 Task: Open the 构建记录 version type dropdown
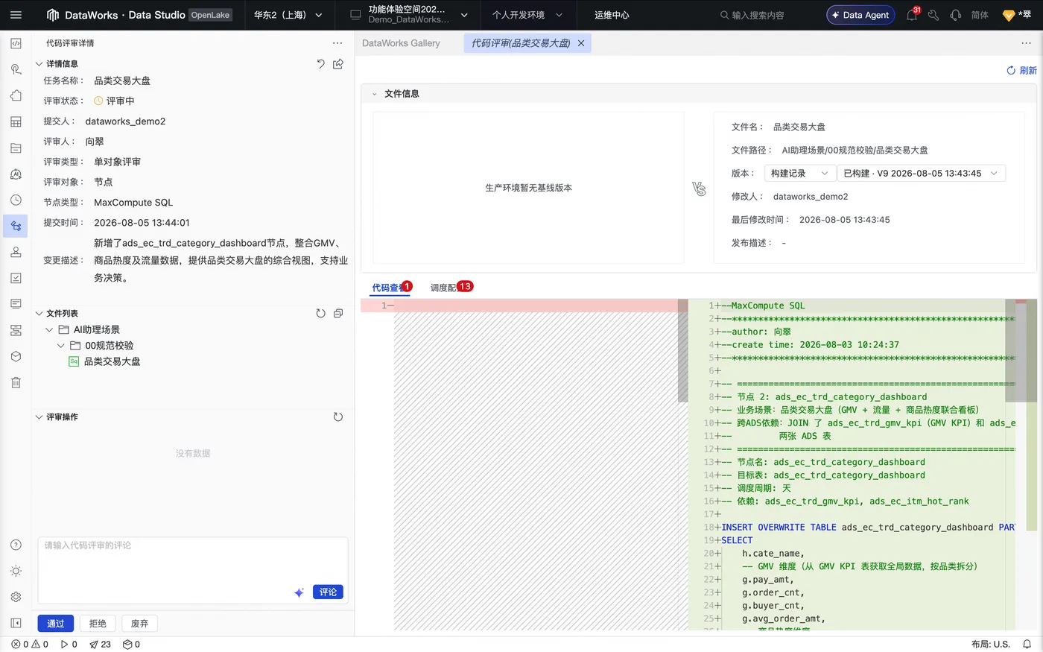800,173
